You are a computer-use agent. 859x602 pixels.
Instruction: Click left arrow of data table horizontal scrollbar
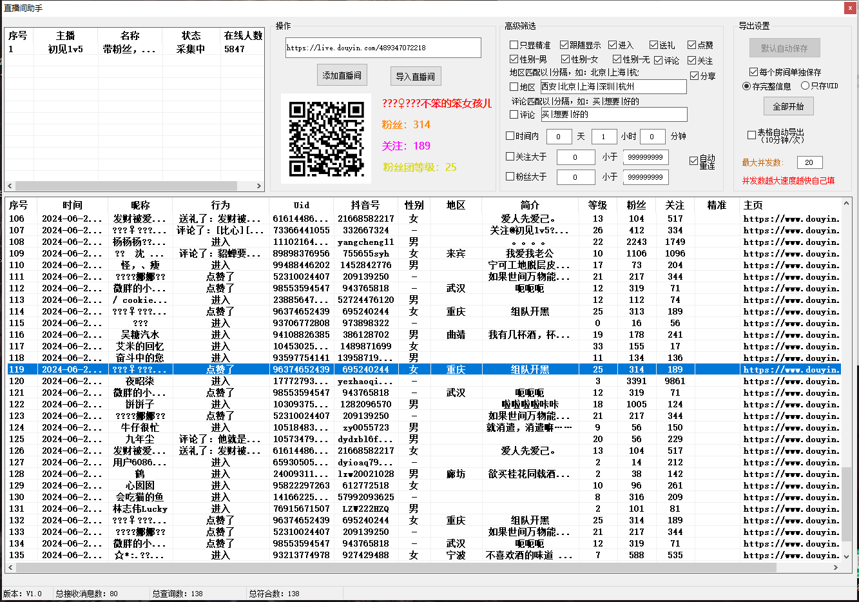[x=10, y=567]
